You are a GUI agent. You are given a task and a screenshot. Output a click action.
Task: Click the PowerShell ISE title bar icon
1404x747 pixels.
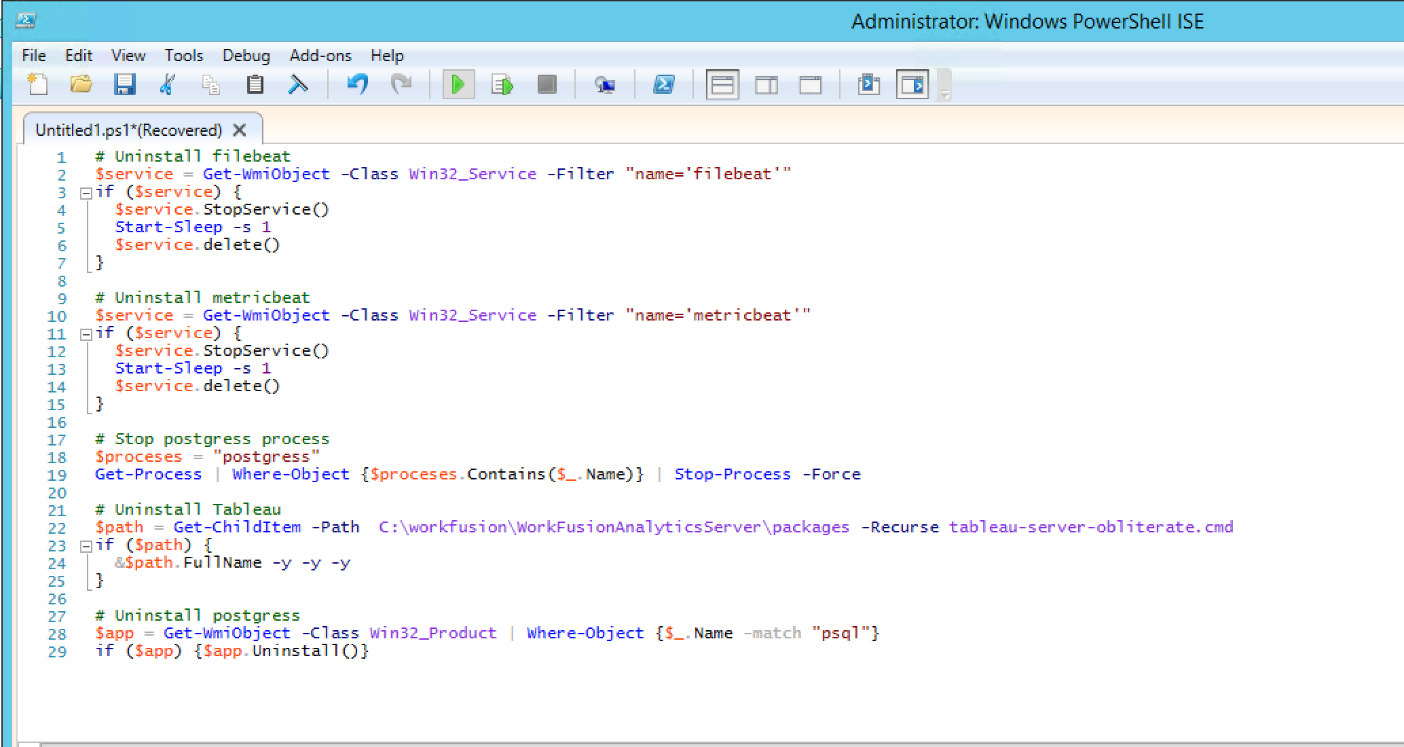(26, 20)
